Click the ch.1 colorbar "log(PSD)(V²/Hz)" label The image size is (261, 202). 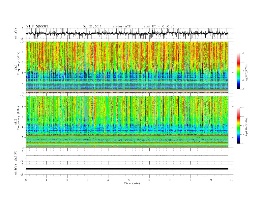(247, 72)
